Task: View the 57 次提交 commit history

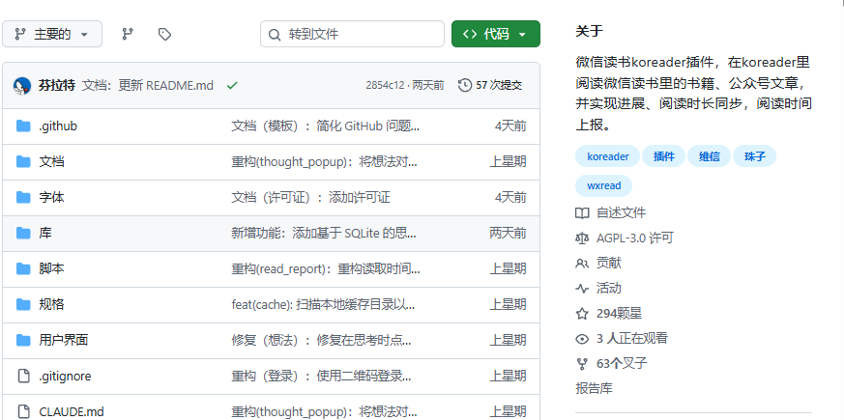Action: [499, 85]
